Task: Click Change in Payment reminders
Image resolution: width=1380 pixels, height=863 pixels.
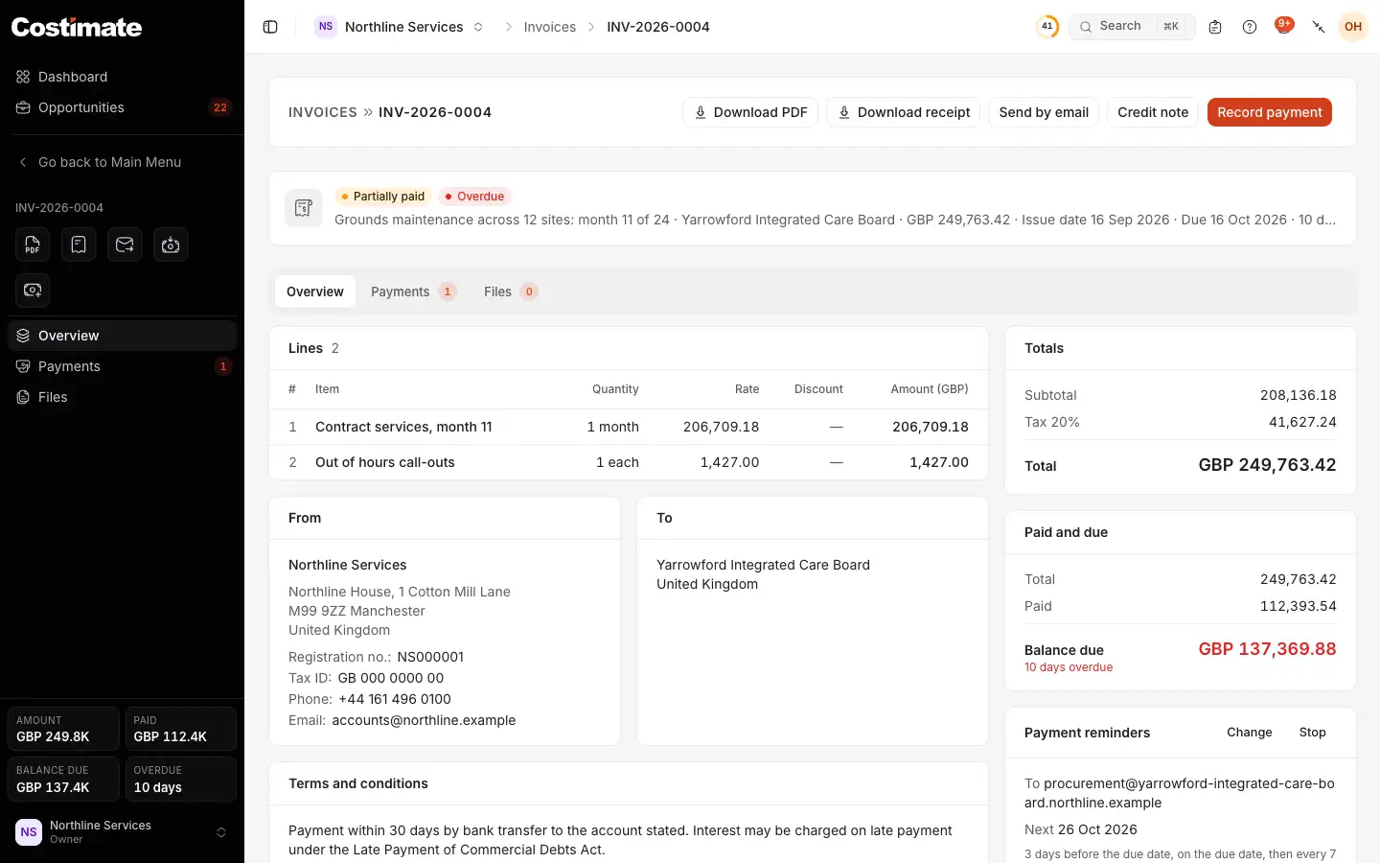Action: [x=1250, y=733]
